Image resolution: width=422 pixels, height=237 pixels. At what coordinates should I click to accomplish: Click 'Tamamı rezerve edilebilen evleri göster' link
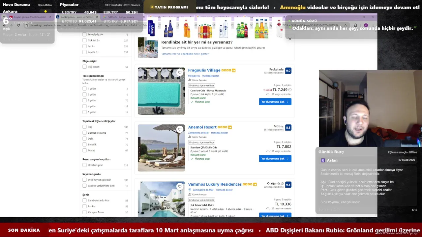tap(185, 54)
